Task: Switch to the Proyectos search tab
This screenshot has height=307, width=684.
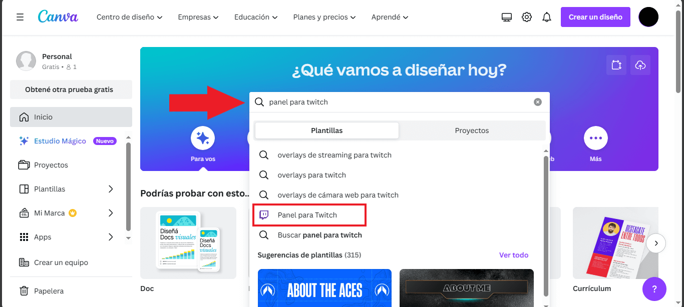Action: tap(472, 130)
